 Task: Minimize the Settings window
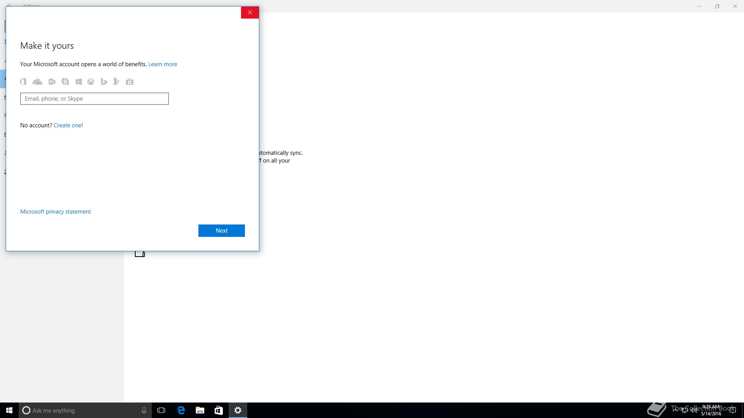[x=699, y=6]
